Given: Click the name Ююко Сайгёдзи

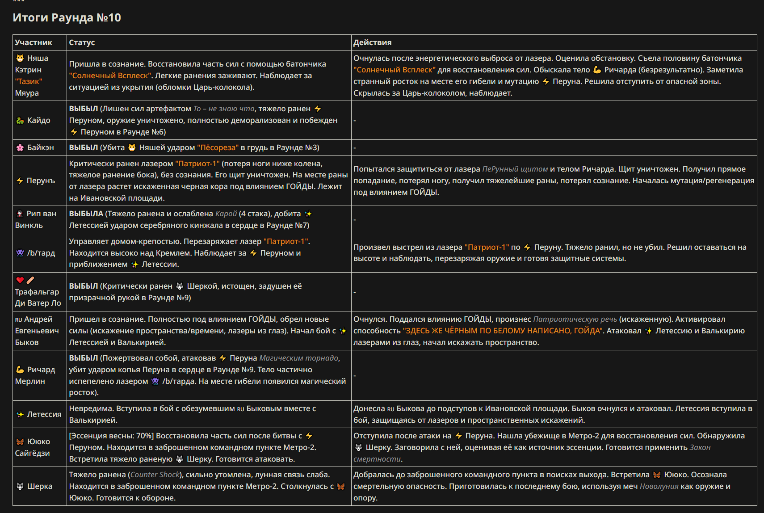Looking at the screenshot, I should click(33, 447).
